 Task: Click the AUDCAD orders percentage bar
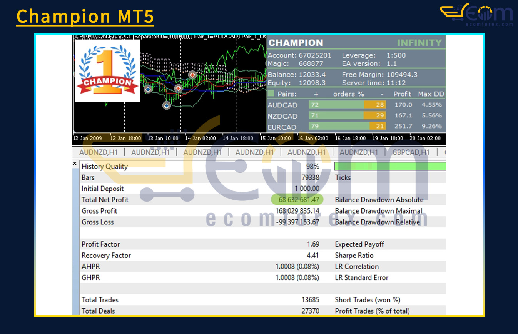click(x=347, y=105)
